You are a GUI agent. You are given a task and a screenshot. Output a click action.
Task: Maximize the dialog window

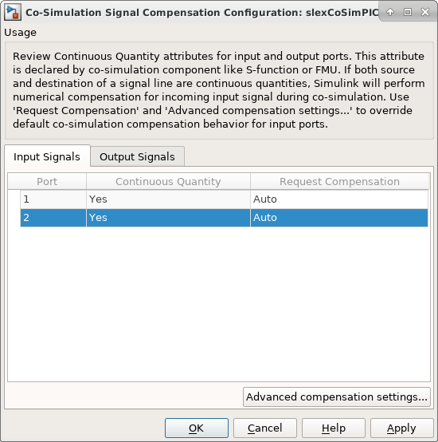coord(408,12)
